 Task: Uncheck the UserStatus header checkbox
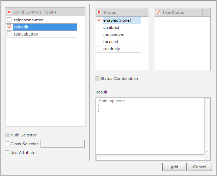(158, 13)
